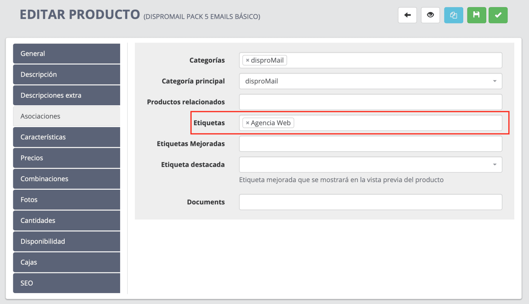Go to Descripciones extra tab
Screen dimensions: 529x304
[x=67, y=95]
